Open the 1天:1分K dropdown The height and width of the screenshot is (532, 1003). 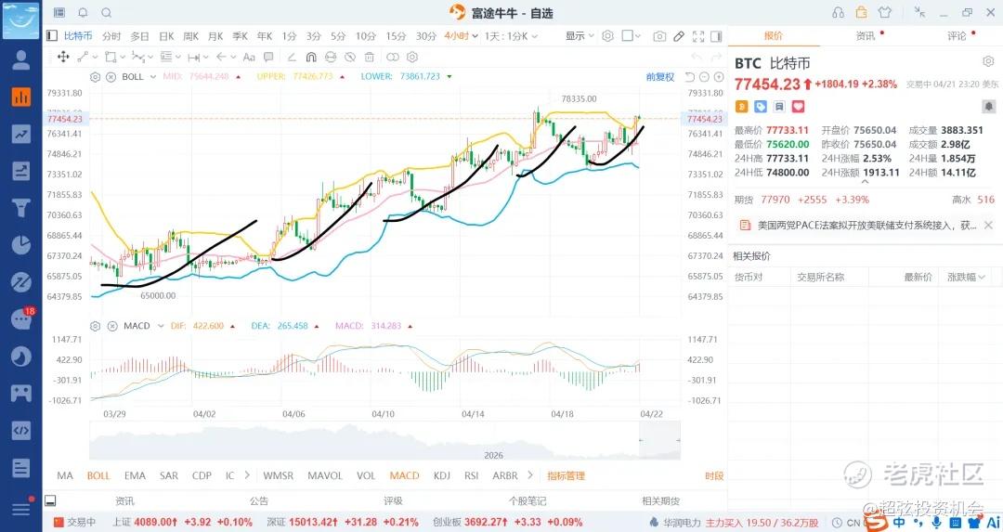coord(511,36)
